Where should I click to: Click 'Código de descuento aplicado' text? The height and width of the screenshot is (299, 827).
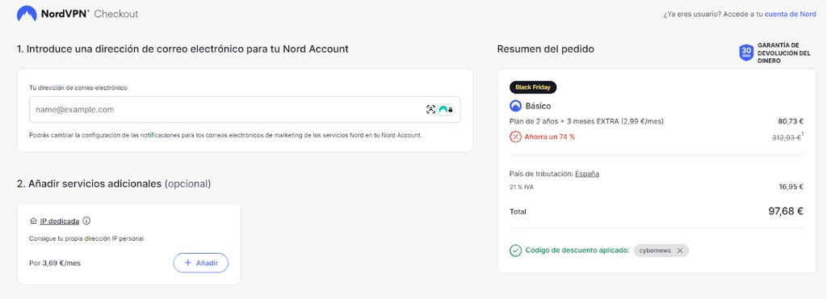(x=577, y=251)
